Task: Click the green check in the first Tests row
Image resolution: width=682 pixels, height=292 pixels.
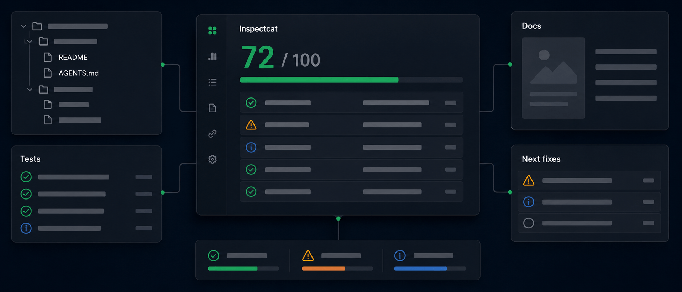Action: click(26, 177)
